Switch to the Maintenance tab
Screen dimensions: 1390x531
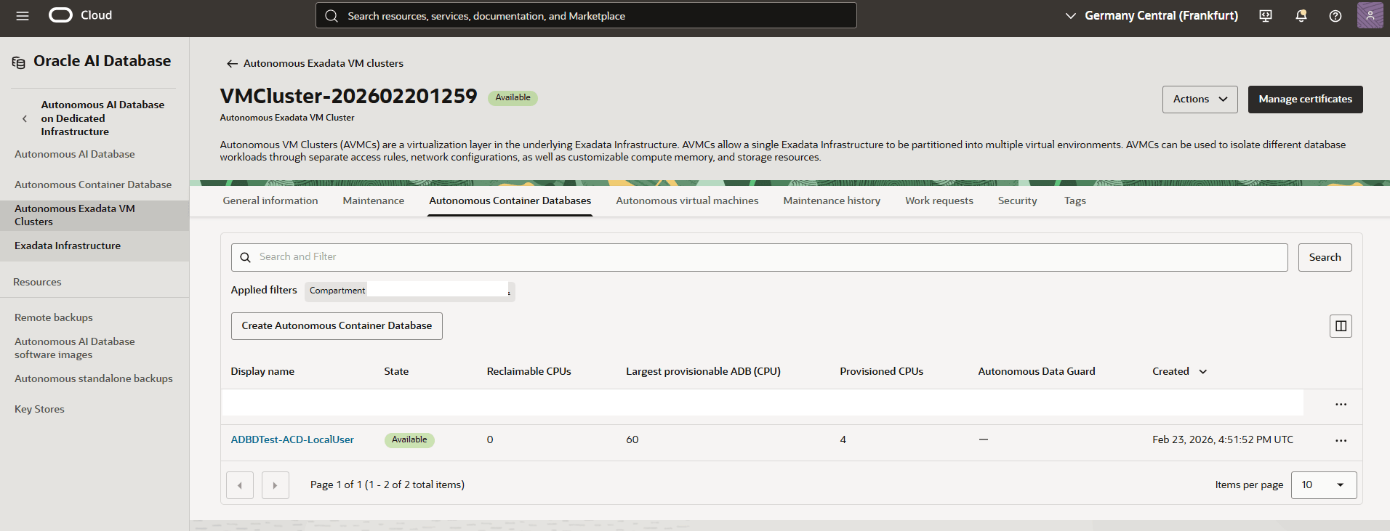(x=374, y=200)
